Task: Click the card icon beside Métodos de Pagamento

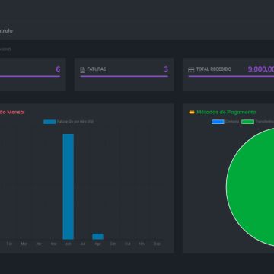Action: [x=192, y=112]
